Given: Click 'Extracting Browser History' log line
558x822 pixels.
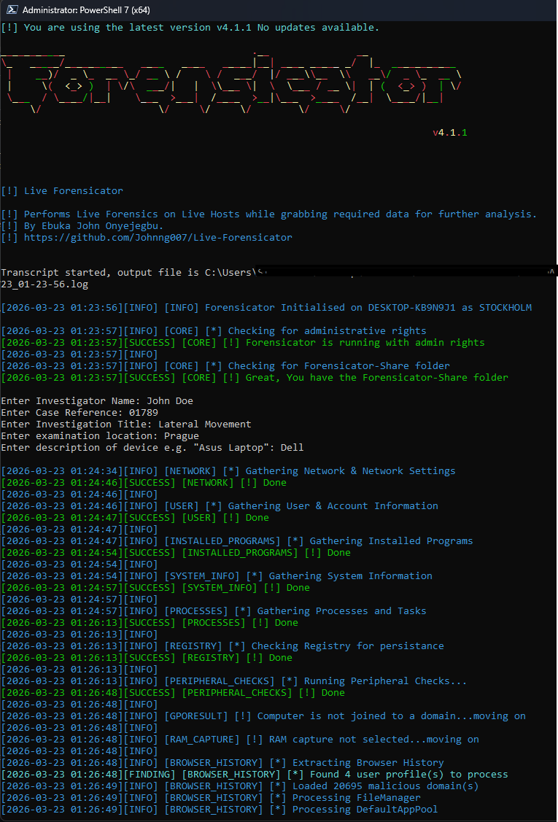Looking at the screenshot, I should 222,763.
